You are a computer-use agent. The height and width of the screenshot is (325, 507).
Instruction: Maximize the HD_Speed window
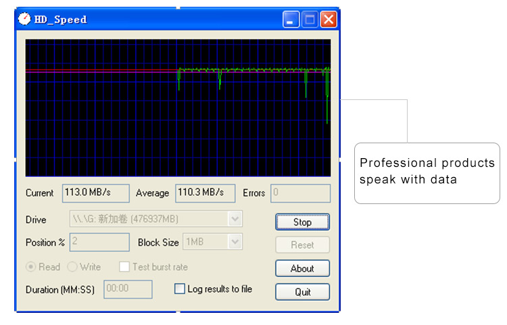pyautogui.click(x=310, y=20)
